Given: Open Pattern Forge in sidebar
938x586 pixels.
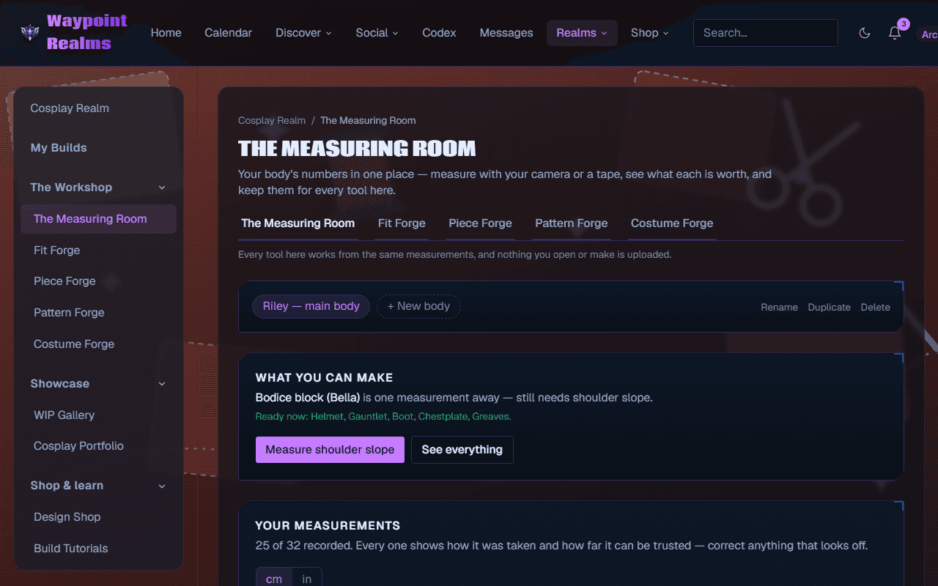Looking at the screenshot, I should (98, 313).
